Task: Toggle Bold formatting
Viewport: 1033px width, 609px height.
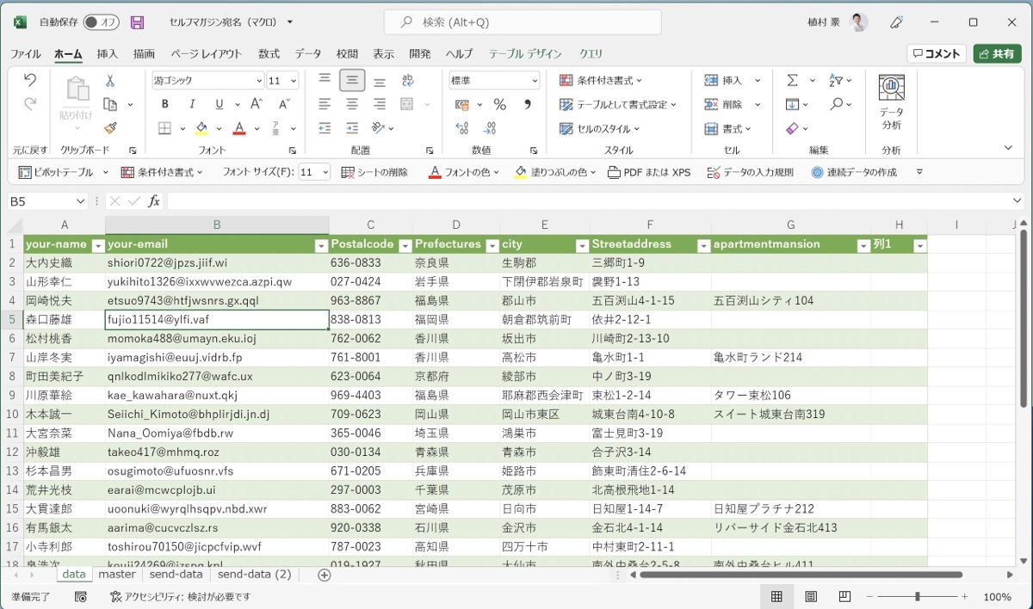Action: pyautogui.click(x=164, y=104)
